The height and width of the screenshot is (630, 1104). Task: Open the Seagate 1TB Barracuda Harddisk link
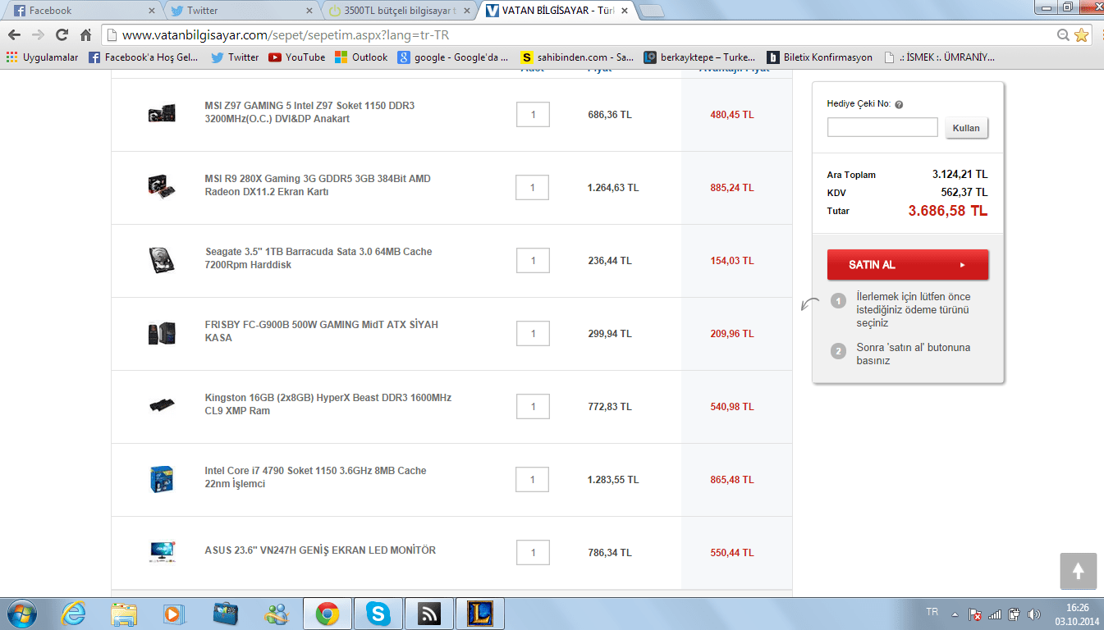pos(318,258)
